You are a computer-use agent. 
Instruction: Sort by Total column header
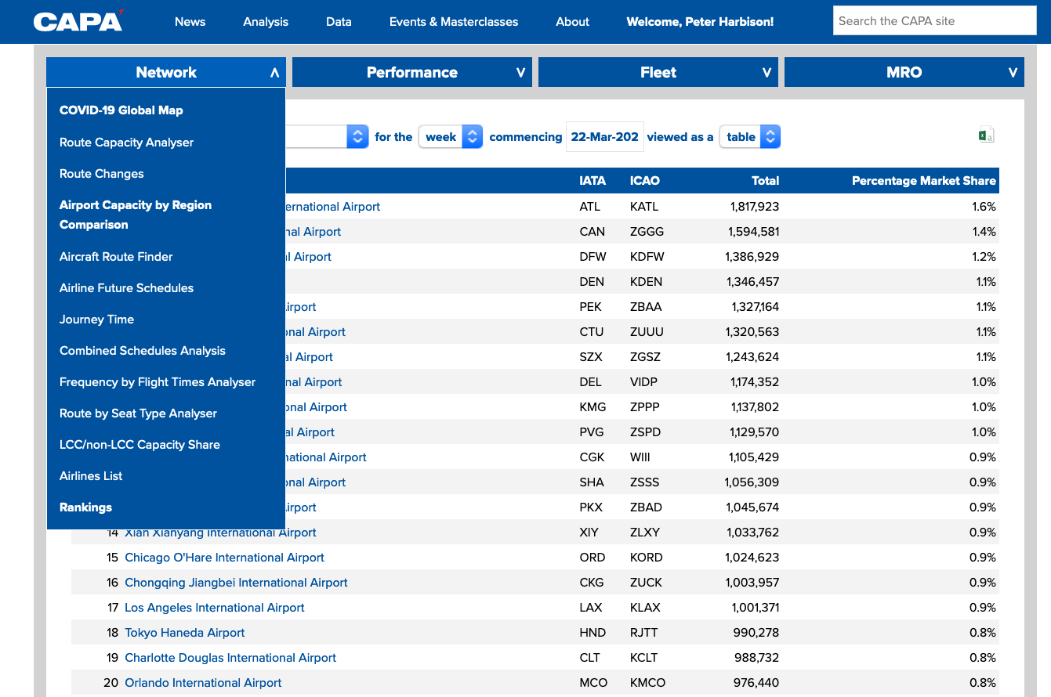765,180
